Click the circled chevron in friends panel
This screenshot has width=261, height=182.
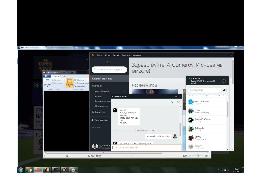tap(224, 81)
